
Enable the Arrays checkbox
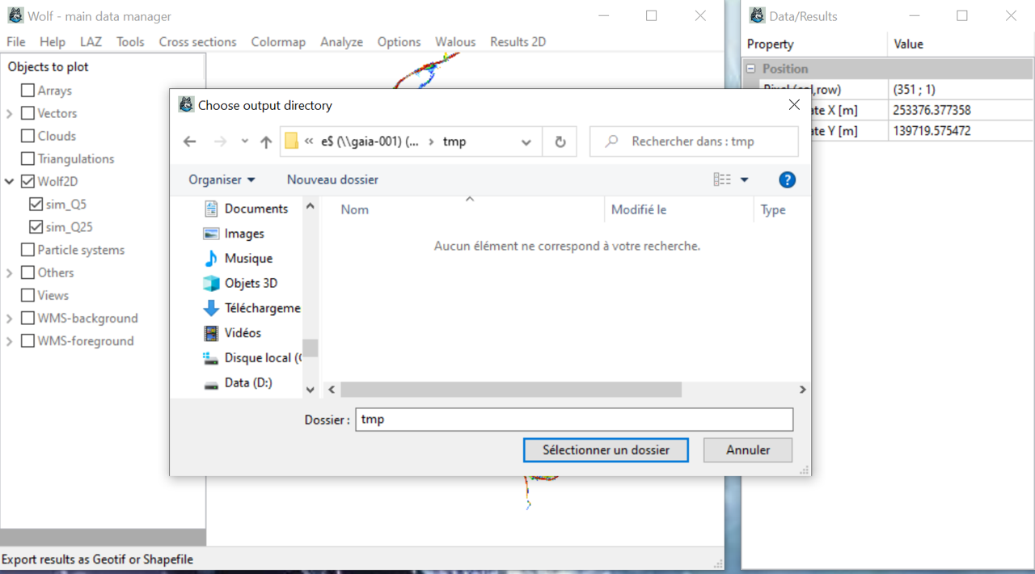[x=27, y=91]
